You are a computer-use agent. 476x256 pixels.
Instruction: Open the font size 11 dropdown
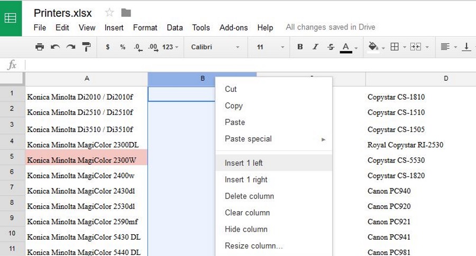tap(270, 47)
